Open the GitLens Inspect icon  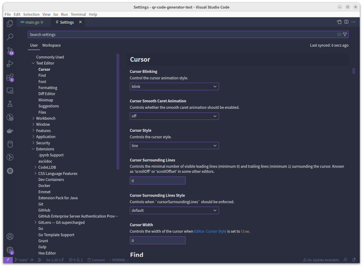point(10,117)
